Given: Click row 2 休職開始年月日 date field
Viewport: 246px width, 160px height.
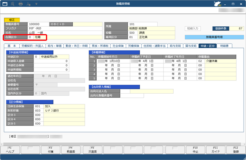Looking at the screenshot, I should point(113,65).
